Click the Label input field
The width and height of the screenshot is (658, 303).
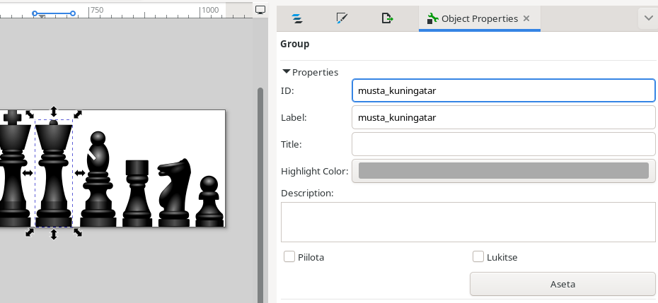click(x=503, y=117)
